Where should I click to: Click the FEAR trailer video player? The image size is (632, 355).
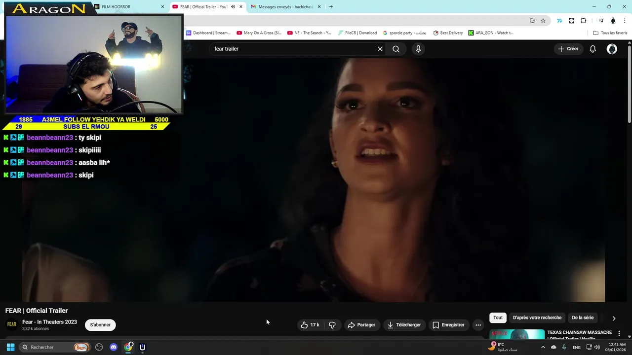[313, 180]
